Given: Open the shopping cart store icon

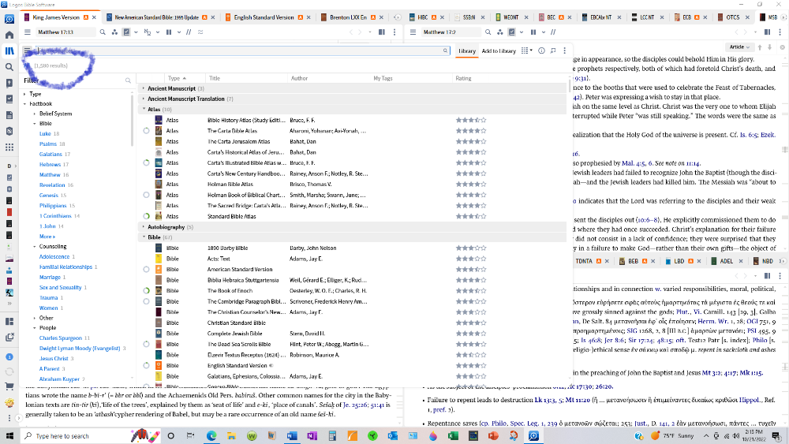Looking at the screenshot, I should 9,386.
